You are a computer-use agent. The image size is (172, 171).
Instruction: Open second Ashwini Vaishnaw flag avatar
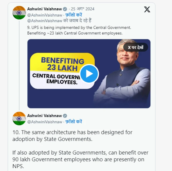(x=19, y=118)
